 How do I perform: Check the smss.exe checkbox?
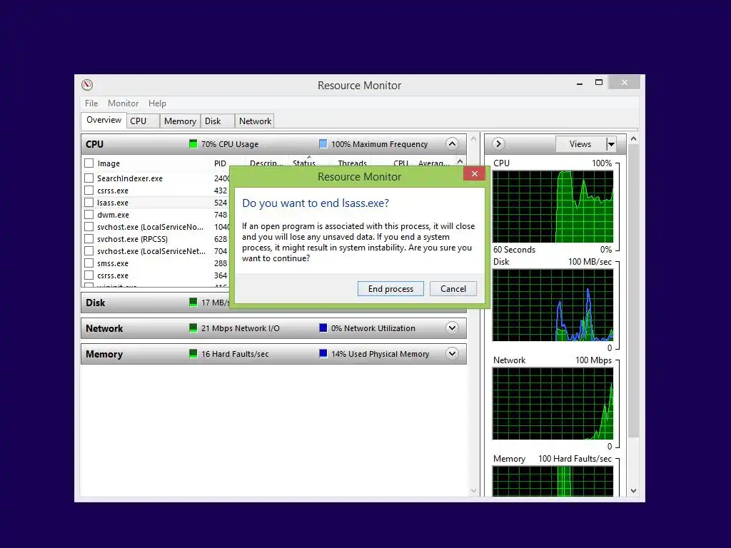click(89, 263)
